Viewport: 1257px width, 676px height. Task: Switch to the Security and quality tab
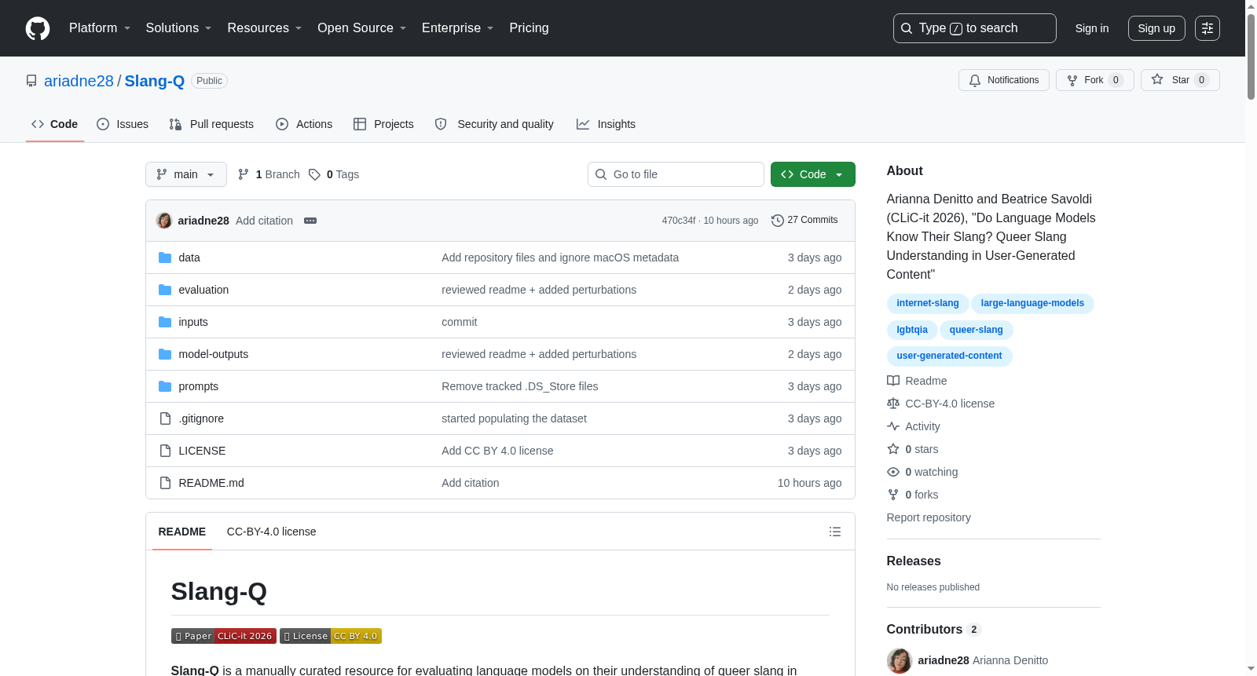[494, 124]
